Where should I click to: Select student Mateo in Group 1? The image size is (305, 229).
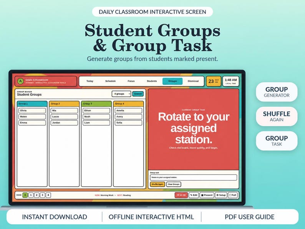point(32,116)
